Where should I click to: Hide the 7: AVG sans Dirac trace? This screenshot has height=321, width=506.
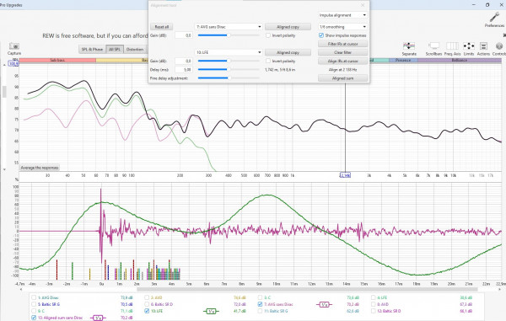[x=260, y=304]
